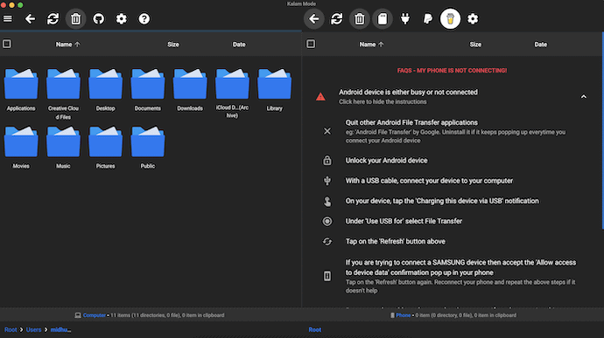
Task: Click the plug MTP mode icon
Action: tap(404, 18)
